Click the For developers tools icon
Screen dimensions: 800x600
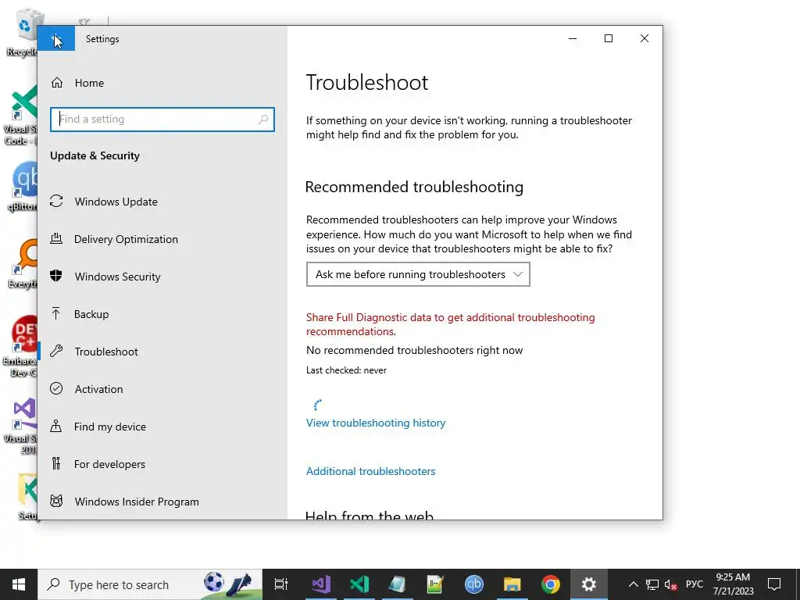(x=56, y=463)
